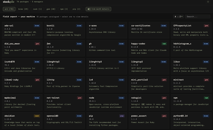Filter by cask (1) packages
The image size is (213, 130).
click(x=37, y=9)
